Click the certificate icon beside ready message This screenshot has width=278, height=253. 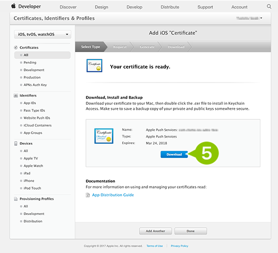pos(95,66)
